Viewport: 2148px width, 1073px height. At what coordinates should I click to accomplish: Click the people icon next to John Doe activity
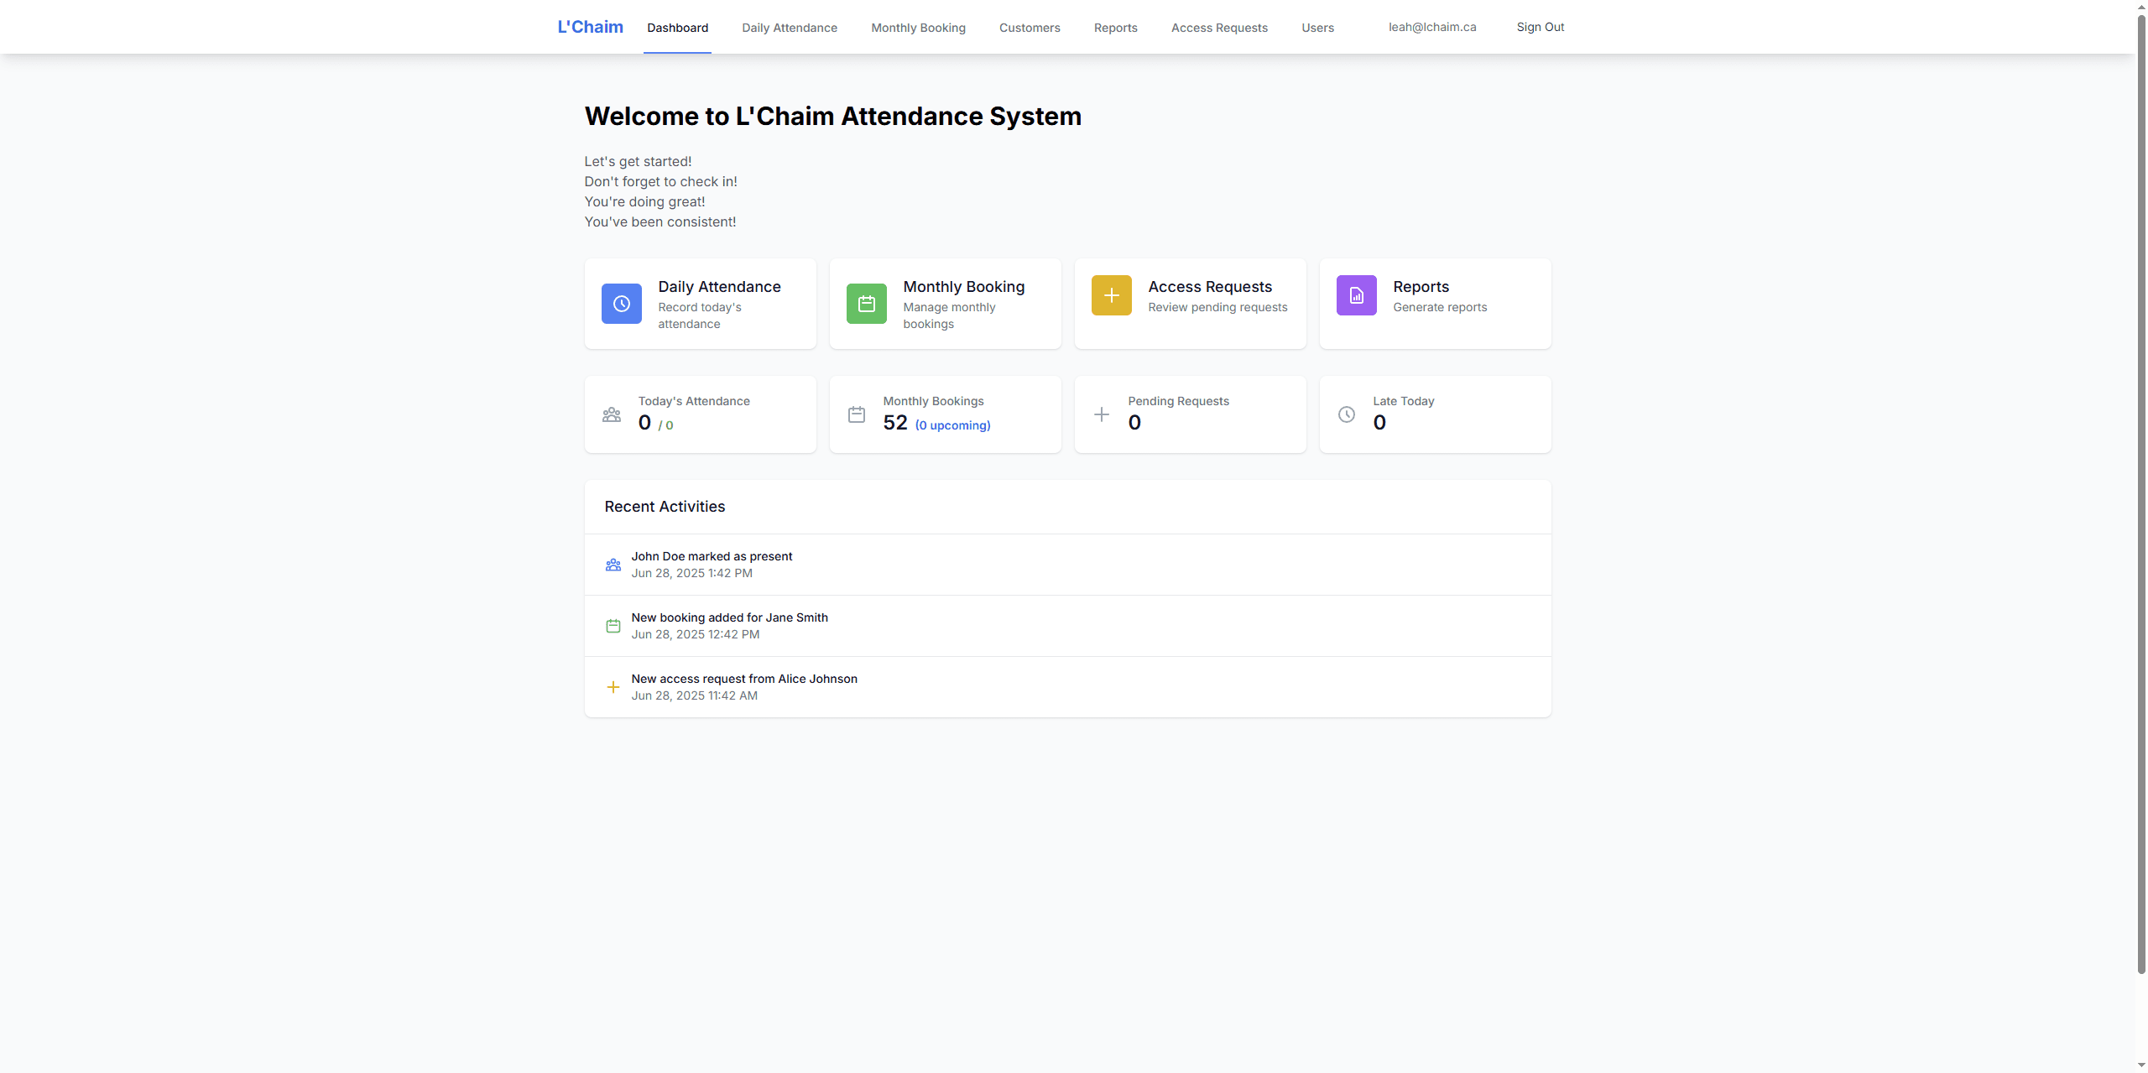pyautogui.click(x=613, y=565)
